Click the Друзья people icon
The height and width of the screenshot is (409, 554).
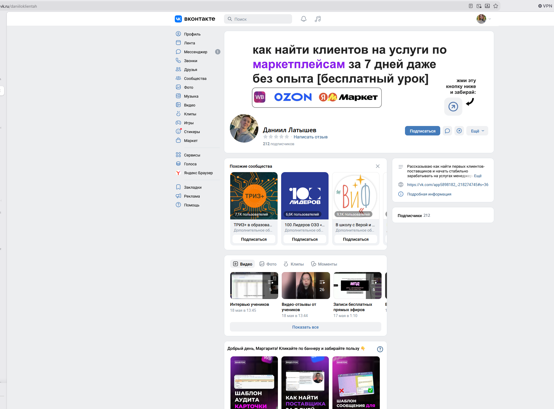point(178,69)
